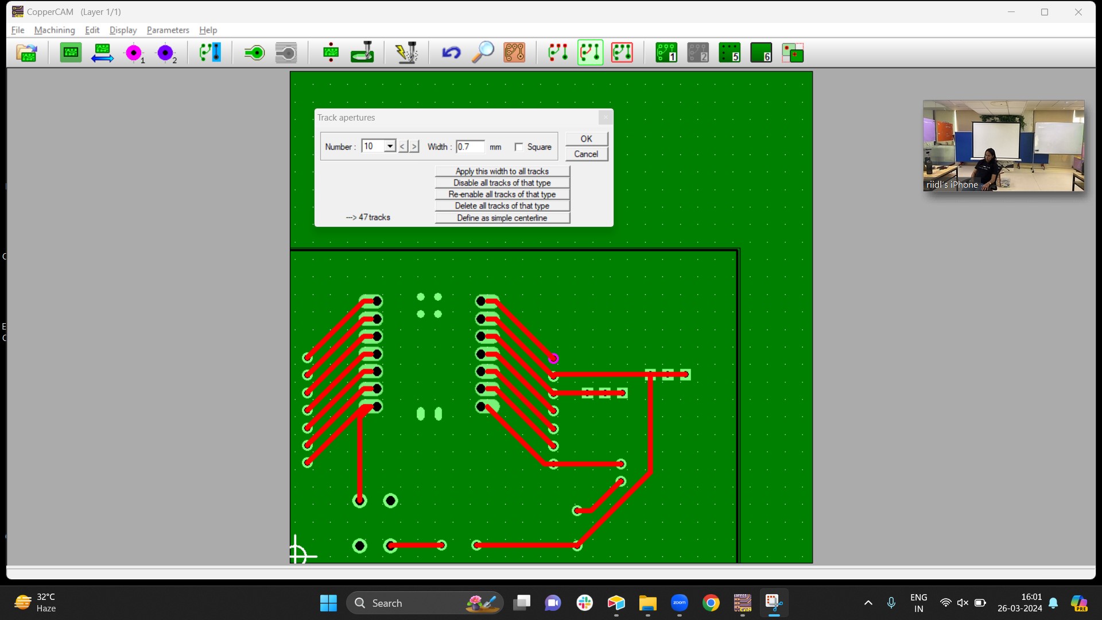1102x620 pixels.
Task: Open additional layer 2 purple icon
Action: pos(166,53)
